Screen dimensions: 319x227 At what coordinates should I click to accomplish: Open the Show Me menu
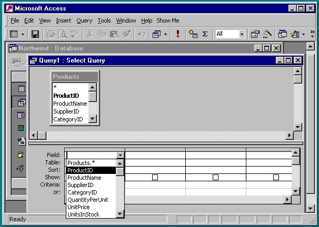pyautogui.click(x=168, y=20)
